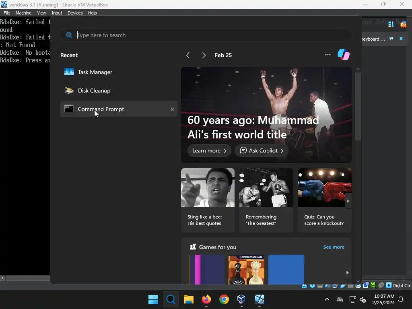The width and height of the screenshot is (412, 309).
Task: Open the three-dot options menu in the search panel
Action: click(328, 55)
